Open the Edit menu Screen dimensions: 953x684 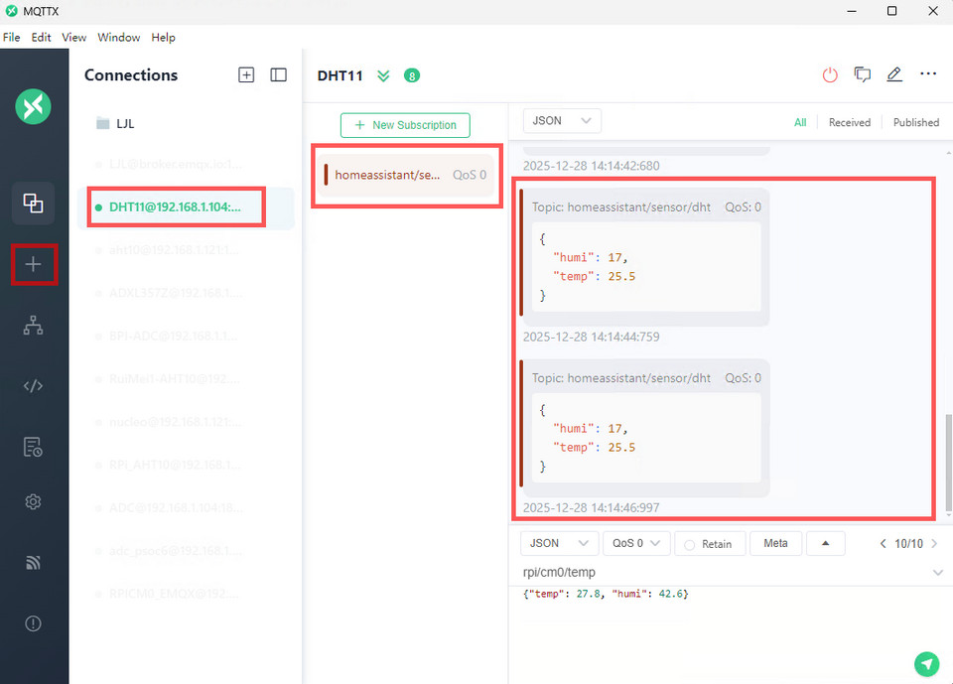[x=42, y=37]
